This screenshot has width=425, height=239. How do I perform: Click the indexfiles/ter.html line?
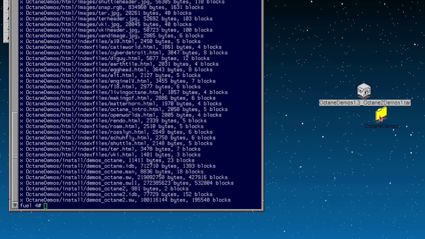click(x=110, y=149)
